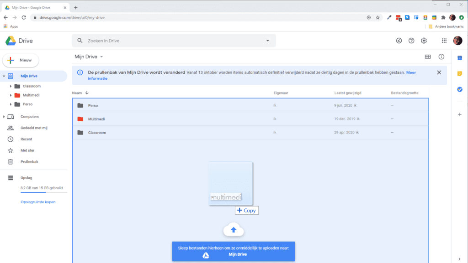The image size is (468, 263).
Task: Open the Prullenbak trash section
Action: (x=29, y=162)
